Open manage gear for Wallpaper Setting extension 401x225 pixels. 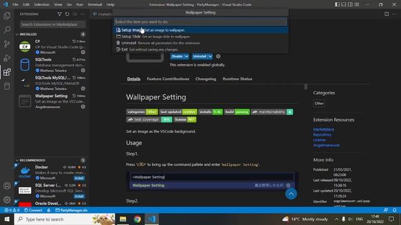(x=83, y=107)
